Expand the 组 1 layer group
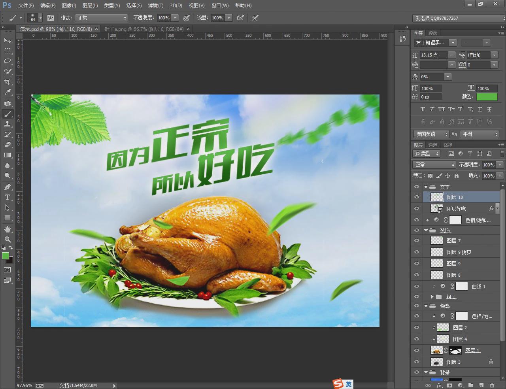 [x=432, y=296]
